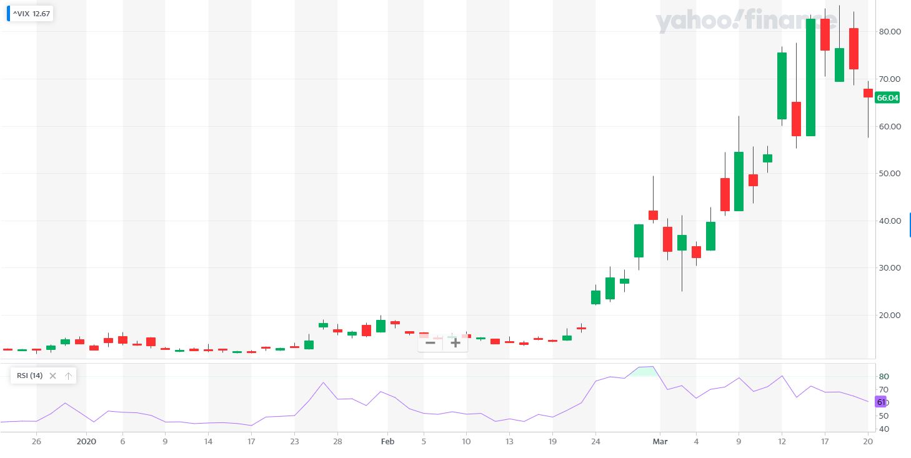This screenshot has height=458, width=911.
Task: Click the 30.00 price axis label
Action: [889, 267]
